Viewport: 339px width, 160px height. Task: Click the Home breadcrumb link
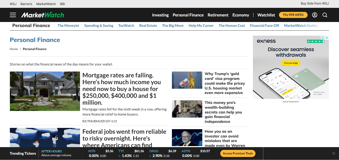click(x=14, y=49)
